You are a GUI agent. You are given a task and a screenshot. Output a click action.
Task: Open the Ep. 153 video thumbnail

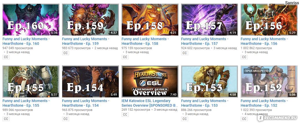pyautogui.click(x=209, y=82)
